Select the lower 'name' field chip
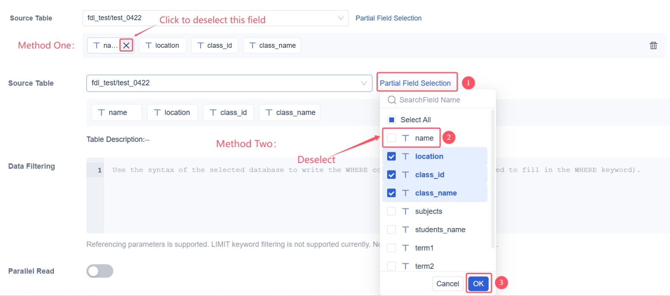670x296 pixels. (x=117, y=113)
